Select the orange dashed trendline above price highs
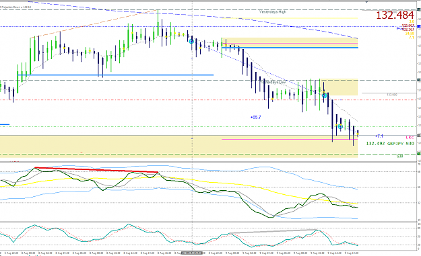The width and height of the screenshot is (421, 256). click(x=94, y=24)
